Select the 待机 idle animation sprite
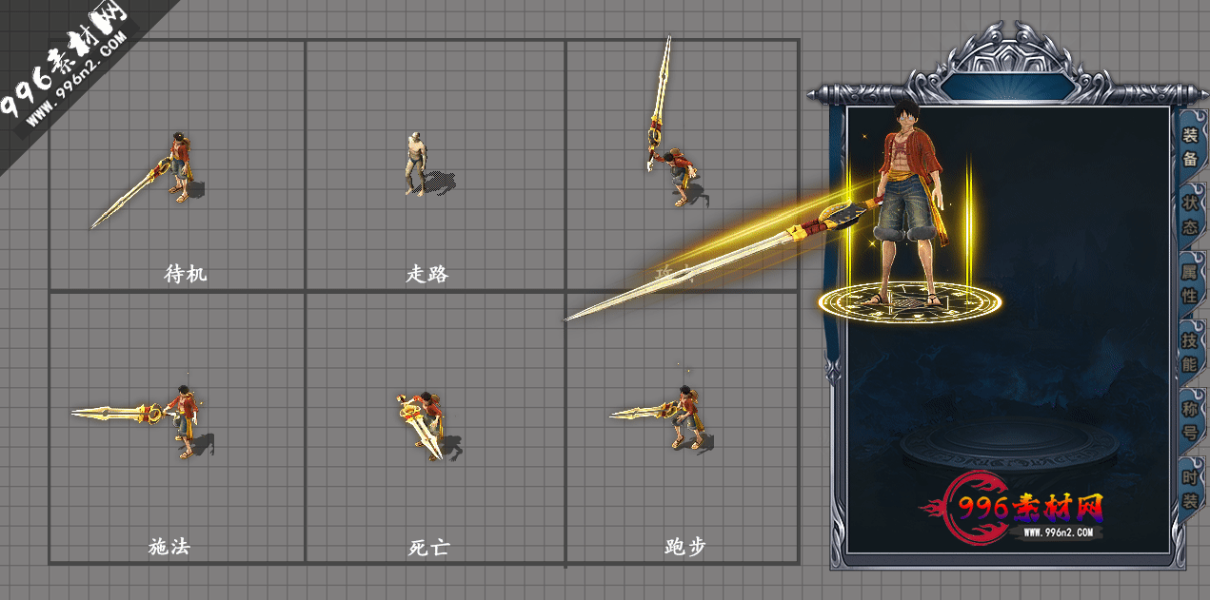Image resolution: width=1210 pixels, height=600 pixels. (x=149, y=181)
